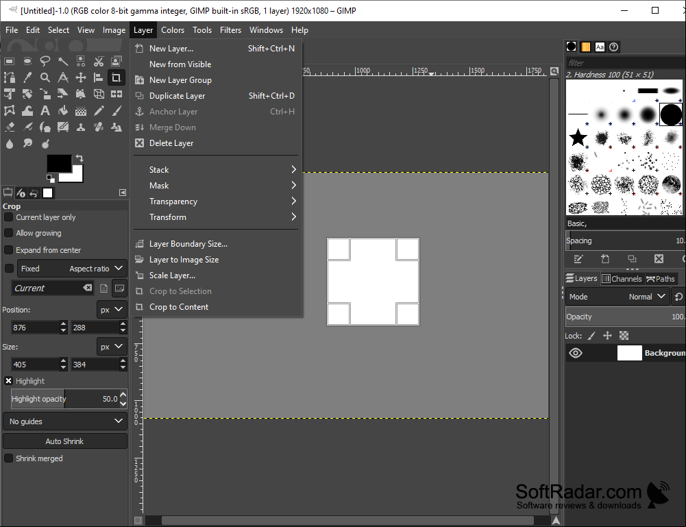Select the Bucket Fill tool
The height and width of the screenshot is (527, 686).
click(63, 110)
